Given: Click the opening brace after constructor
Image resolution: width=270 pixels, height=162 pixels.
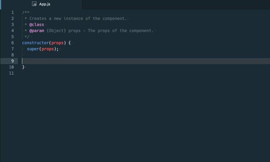Looking at the screenshot, I should tap(70, 43).
